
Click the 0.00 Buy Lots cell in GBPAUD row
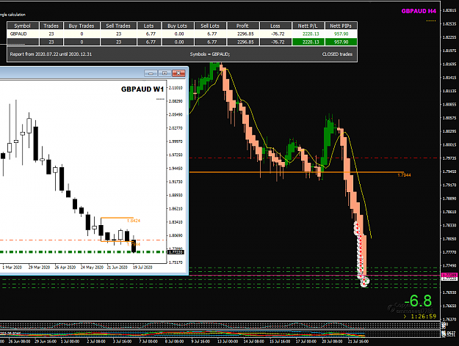pyautogui.click(x=179, y=34)
